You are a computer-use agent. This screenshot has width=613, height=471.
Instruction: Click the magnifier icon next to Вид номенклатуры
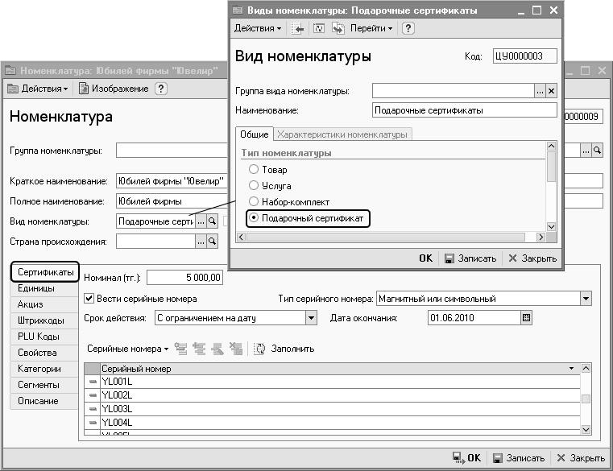click(x=213, y=221)
